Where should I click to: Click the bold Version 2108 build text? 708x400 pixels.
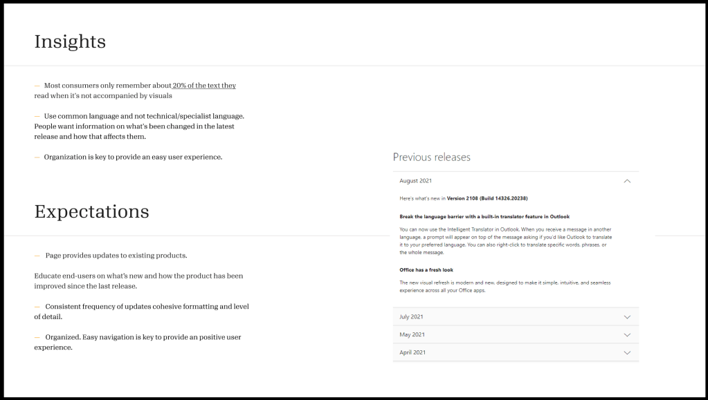[487, 198]
